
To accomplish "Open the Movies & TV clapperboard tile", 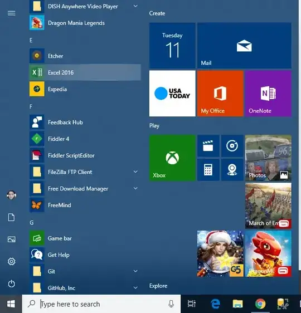I will tap(208, 146).
